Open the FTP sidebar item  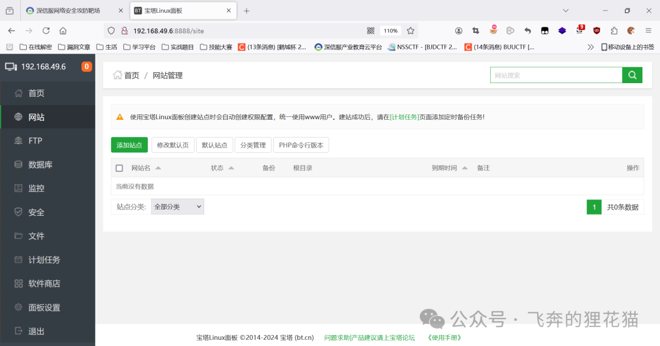coord(48,141)
